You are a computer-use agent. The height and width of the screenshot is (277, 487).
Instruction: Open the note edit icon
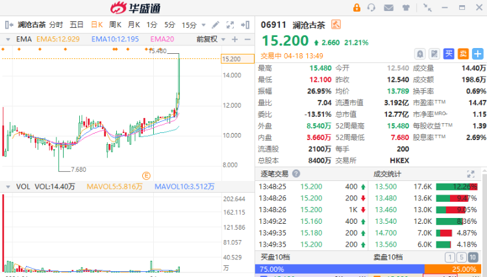434,54
